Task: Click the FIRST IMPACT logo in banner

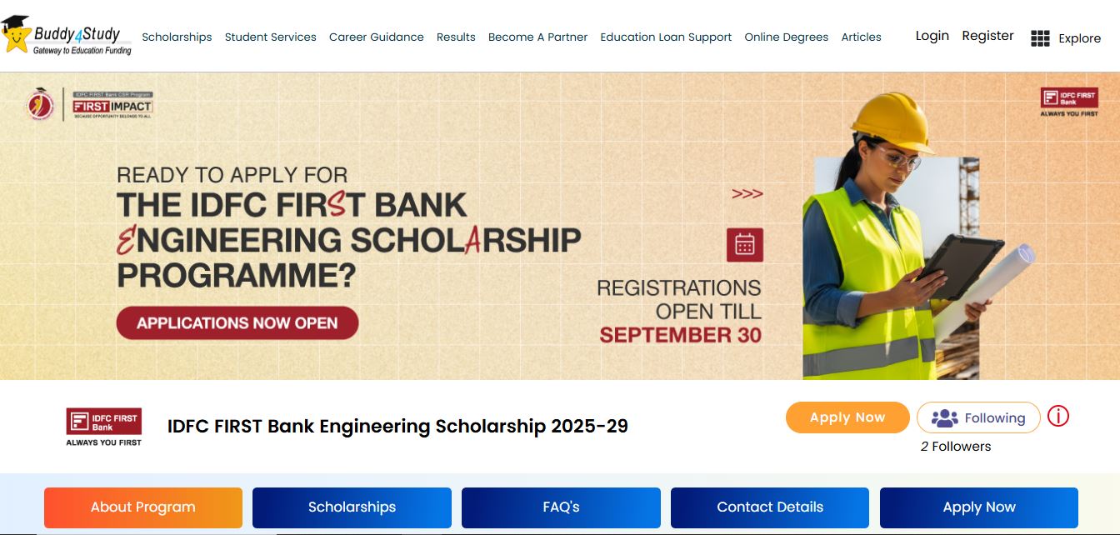Action: [x=112, y=106]
